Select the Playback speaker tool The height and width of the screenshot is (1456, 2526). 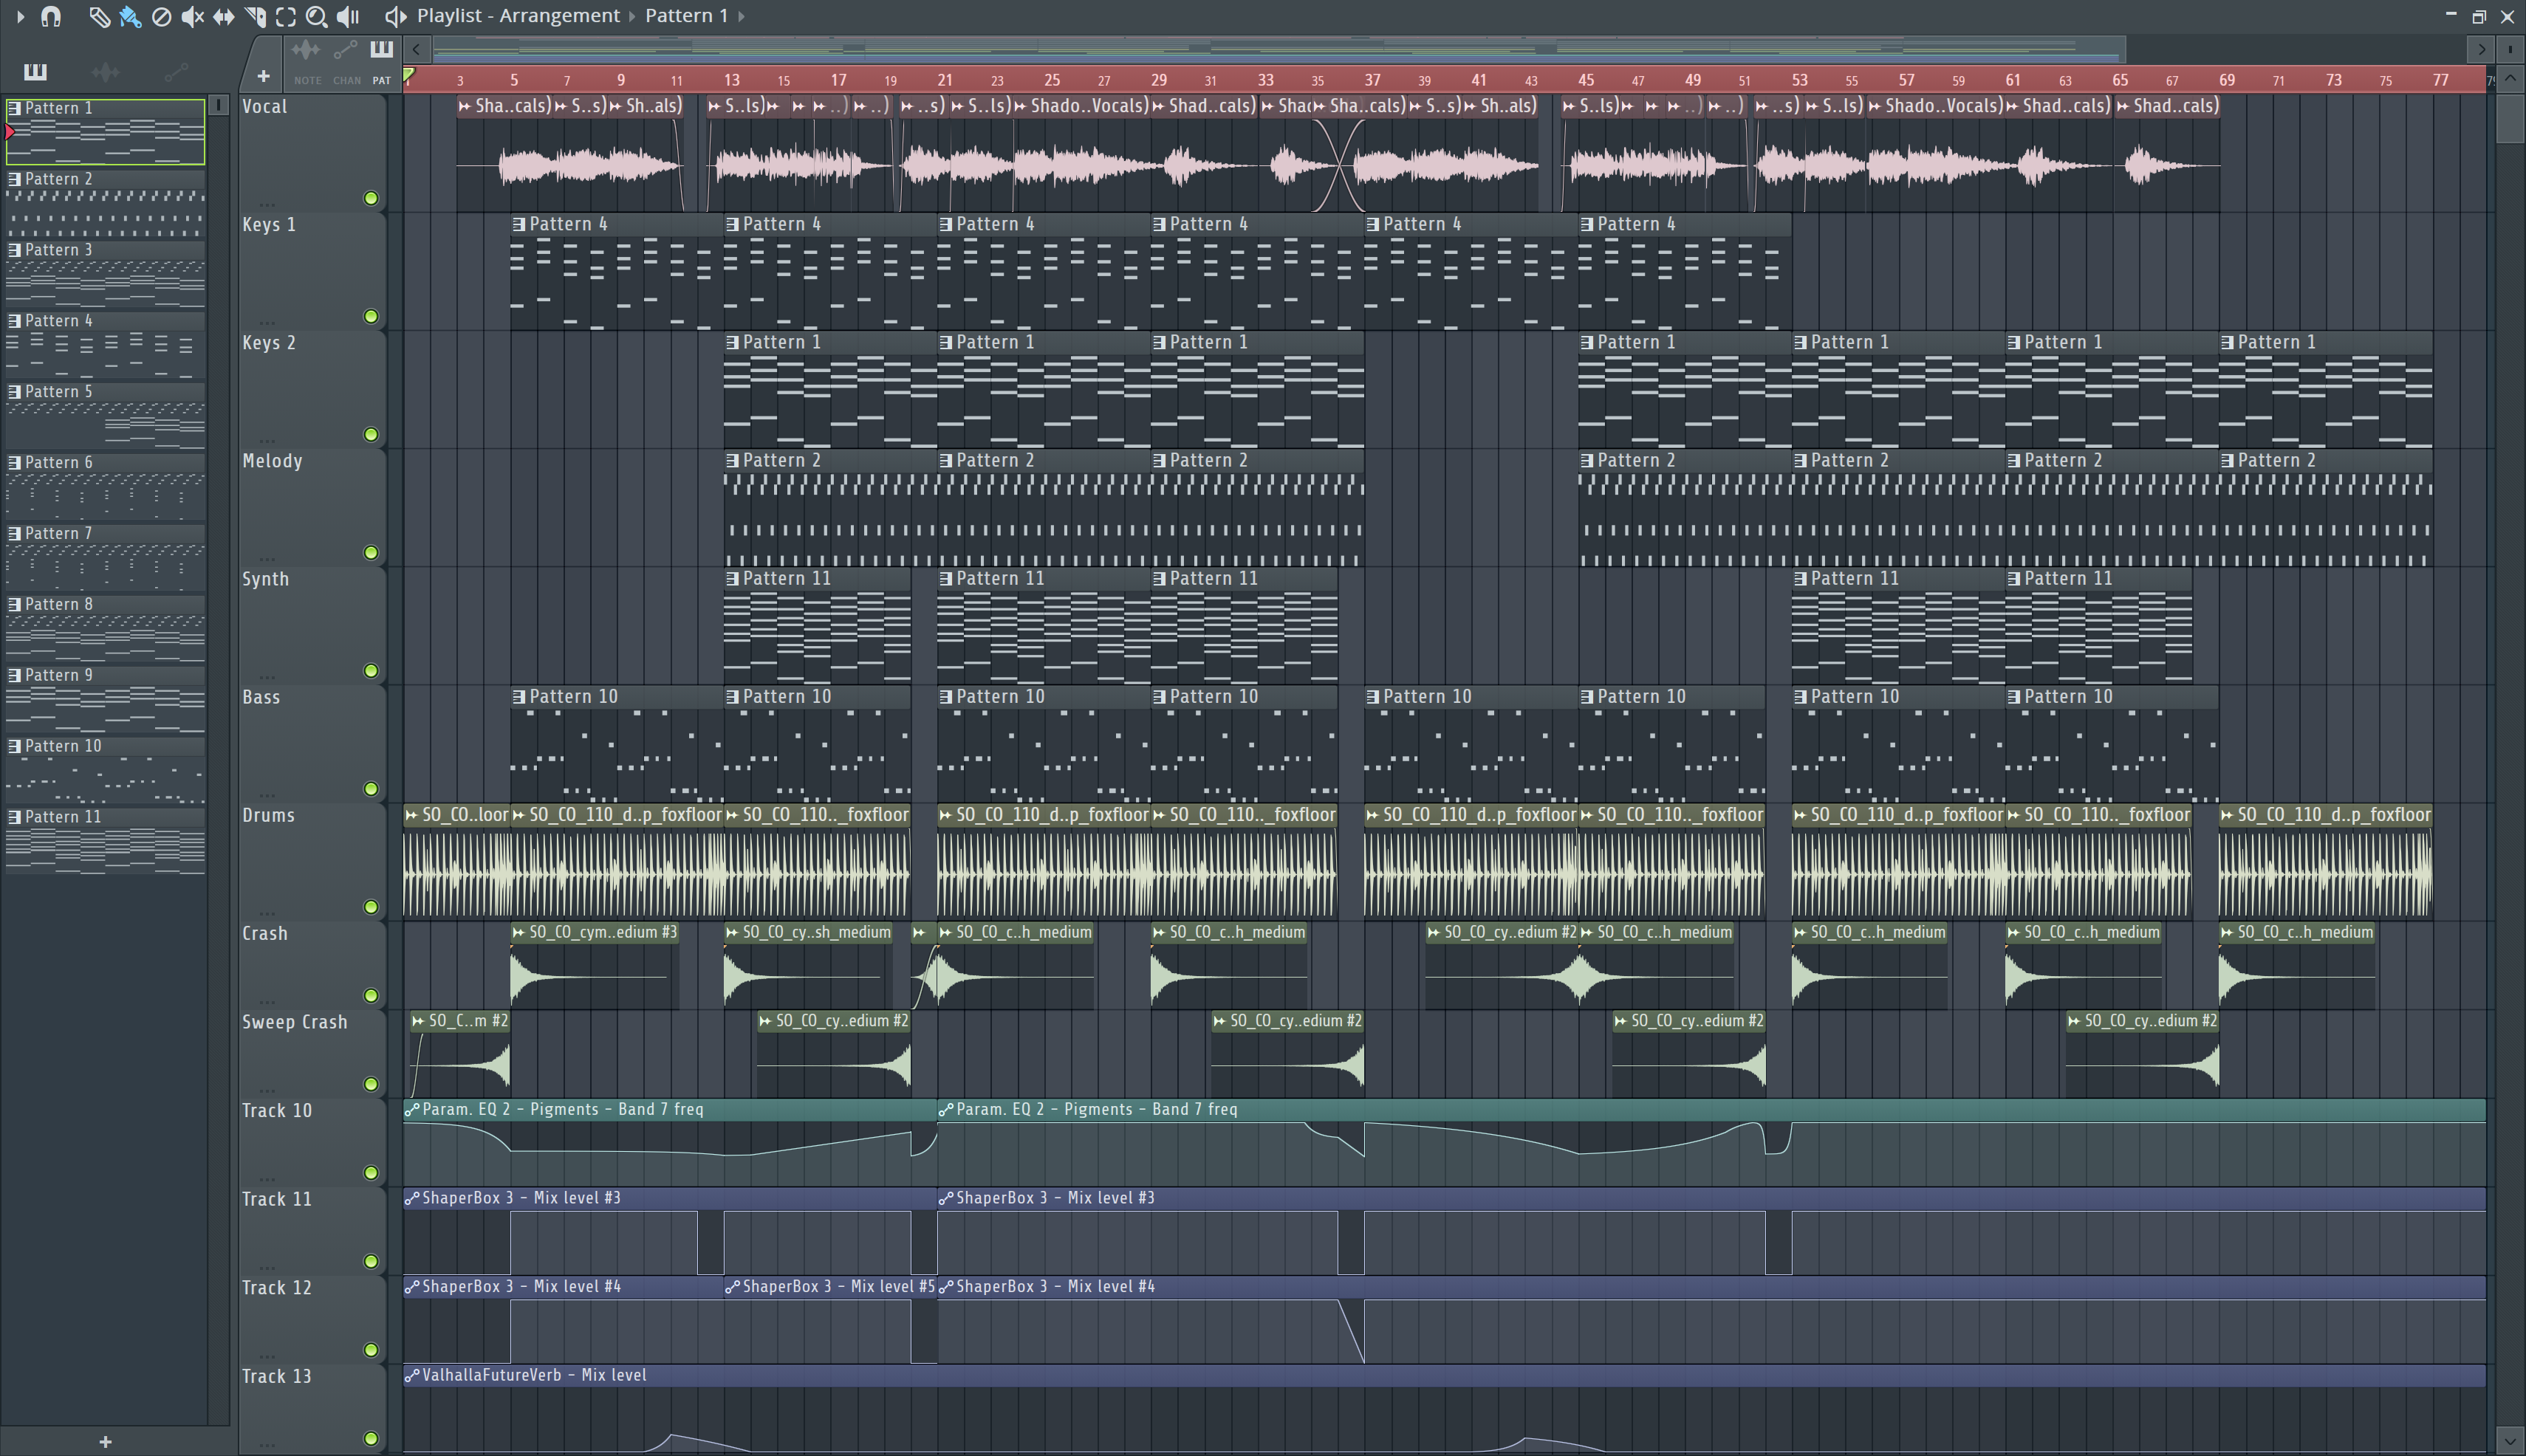coord(347,17)
